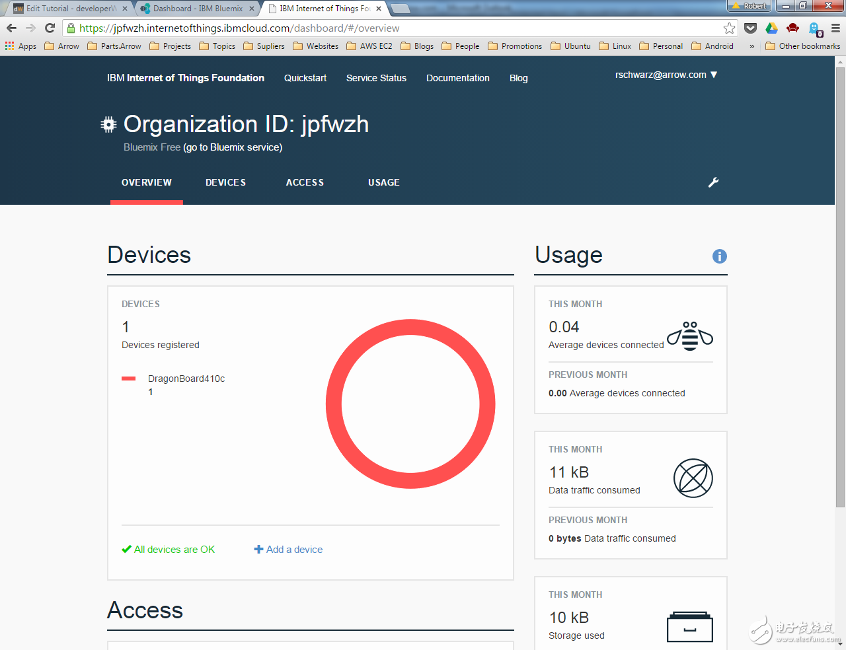This screenshot has height=650, width=846.
Task: Open the Pocket extension icon
Action: [x=750, y=28]
